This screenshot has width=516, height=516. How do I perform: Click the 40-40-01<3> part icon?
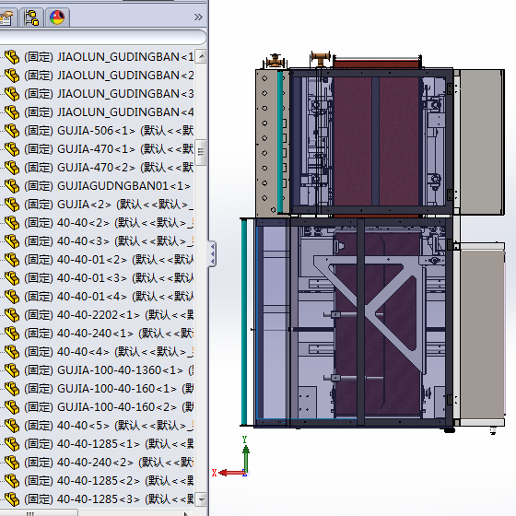click(12, 278)
